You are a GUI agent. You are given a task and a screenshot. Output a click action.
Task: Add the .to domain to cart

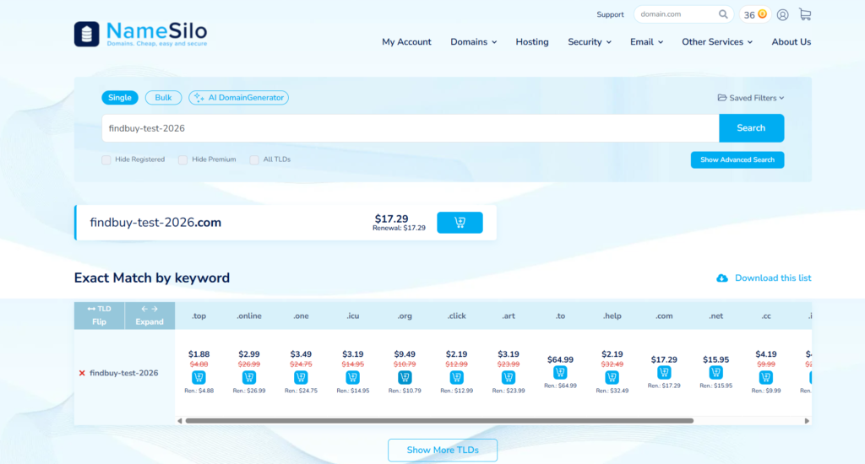click(x=560, y=373)
